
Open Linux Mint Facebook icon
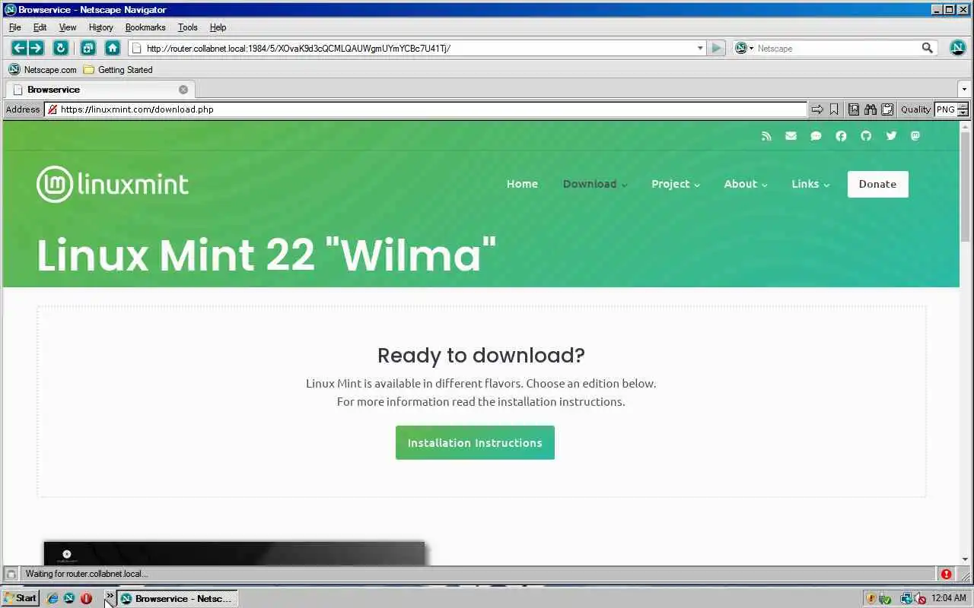pyautogui.click(x=841, y=136)
